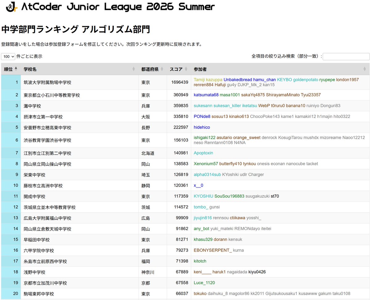Sort table by 順位 column header
The image size is (370, 300).
(x=11, y=69)
